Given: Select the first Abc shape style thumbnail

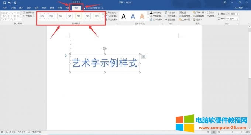Looking at the screenshot, I should 42,16.
